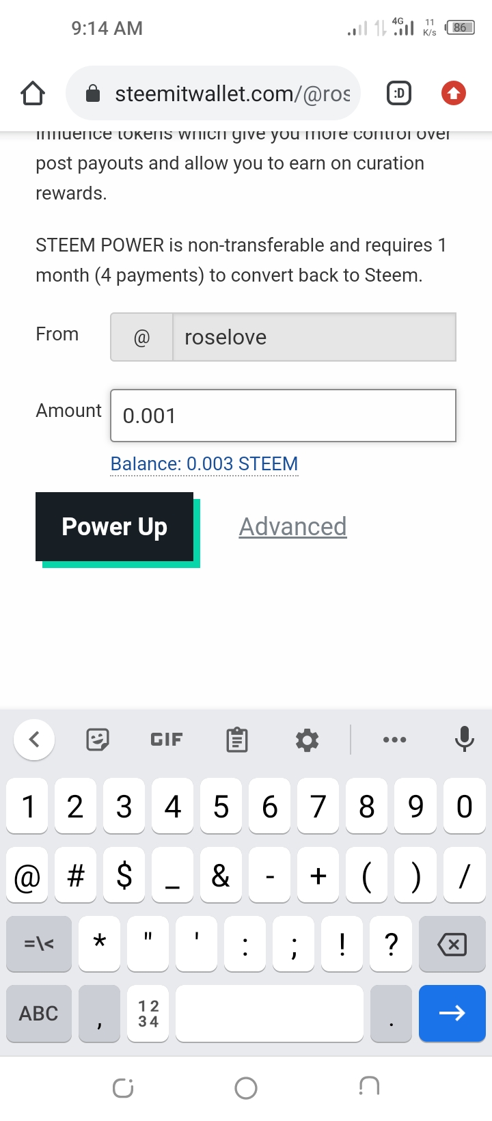
Task: Open keyboard settings gear
Action: click(307, 740)
